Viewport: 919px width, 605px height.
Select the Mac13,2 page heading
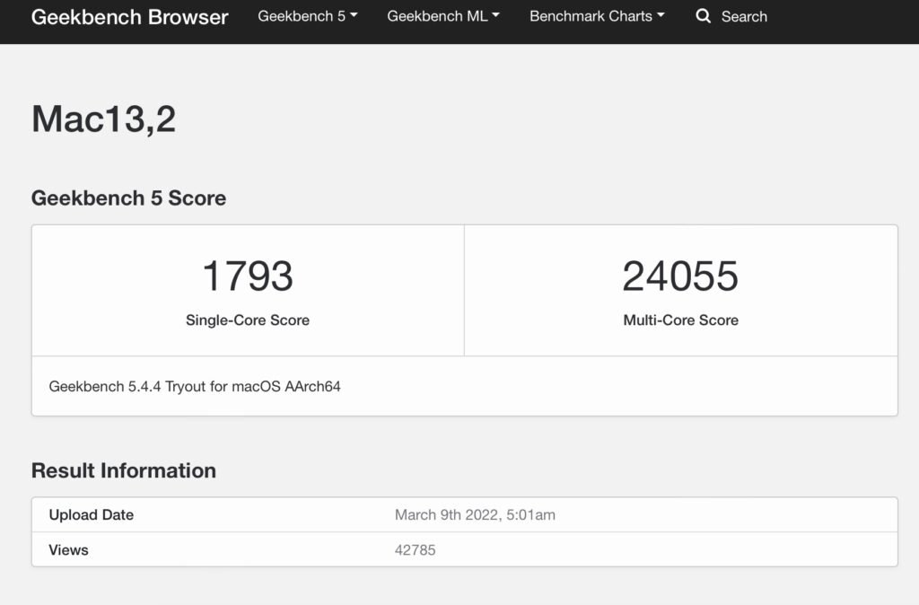(x=104, y=119)
